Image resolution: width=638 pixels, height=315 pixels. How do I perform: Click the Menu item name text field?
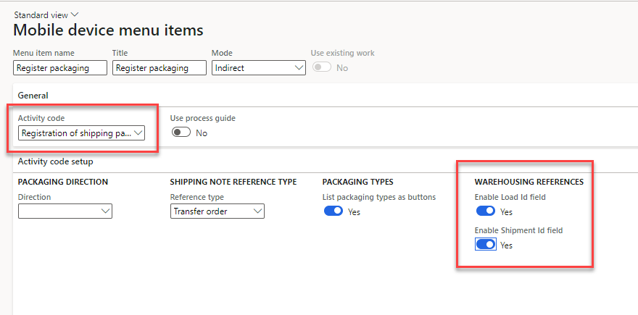click(x=60, y=68)
